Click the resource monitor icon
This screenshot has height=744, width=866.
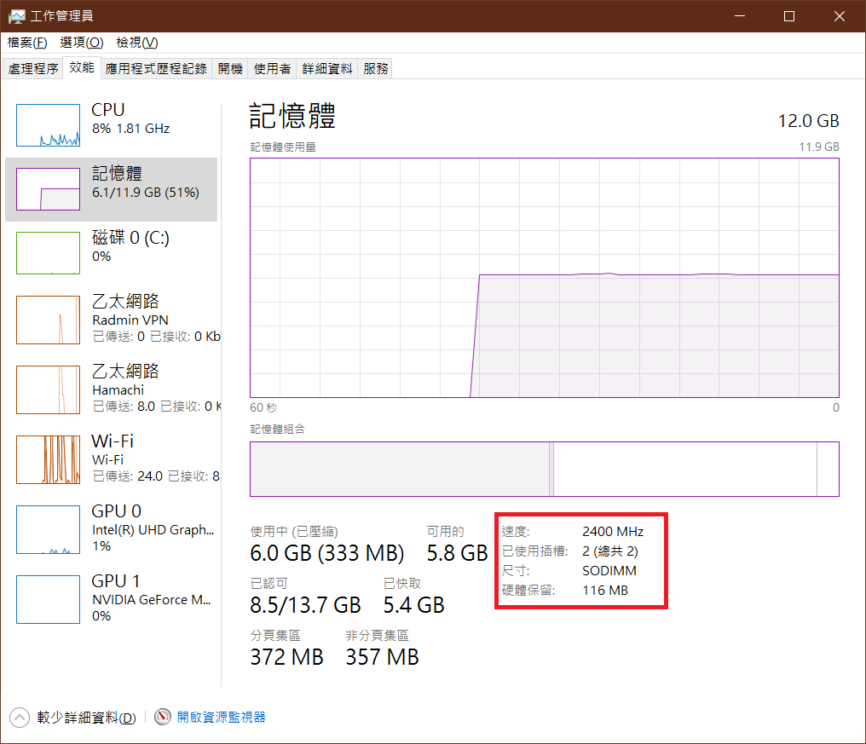pos(162,717)
